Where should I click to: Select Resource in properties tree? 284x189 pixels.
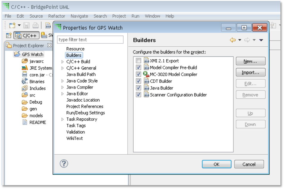75,49
